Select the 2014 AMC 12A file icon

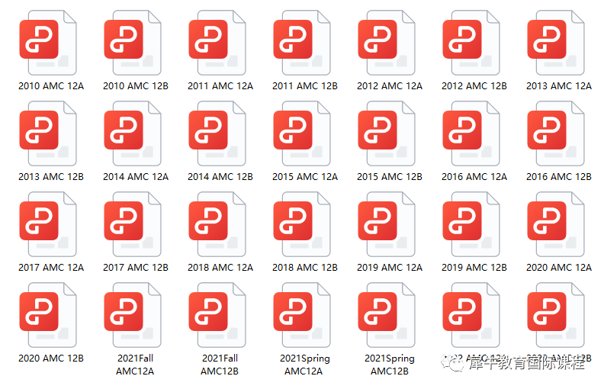coord(132,131)
